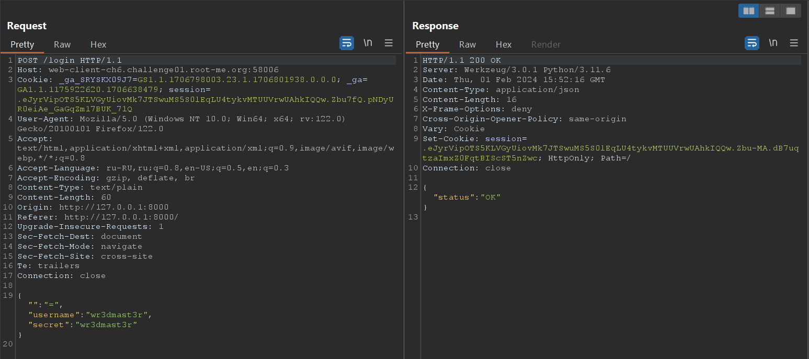Open the Request Hex tab
Screen dimensions: 809x359
(x=98, y=44)
